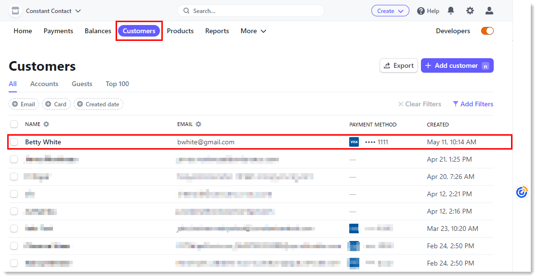Add an Email filter chip

pyautogui.click(x=24, y=104)
